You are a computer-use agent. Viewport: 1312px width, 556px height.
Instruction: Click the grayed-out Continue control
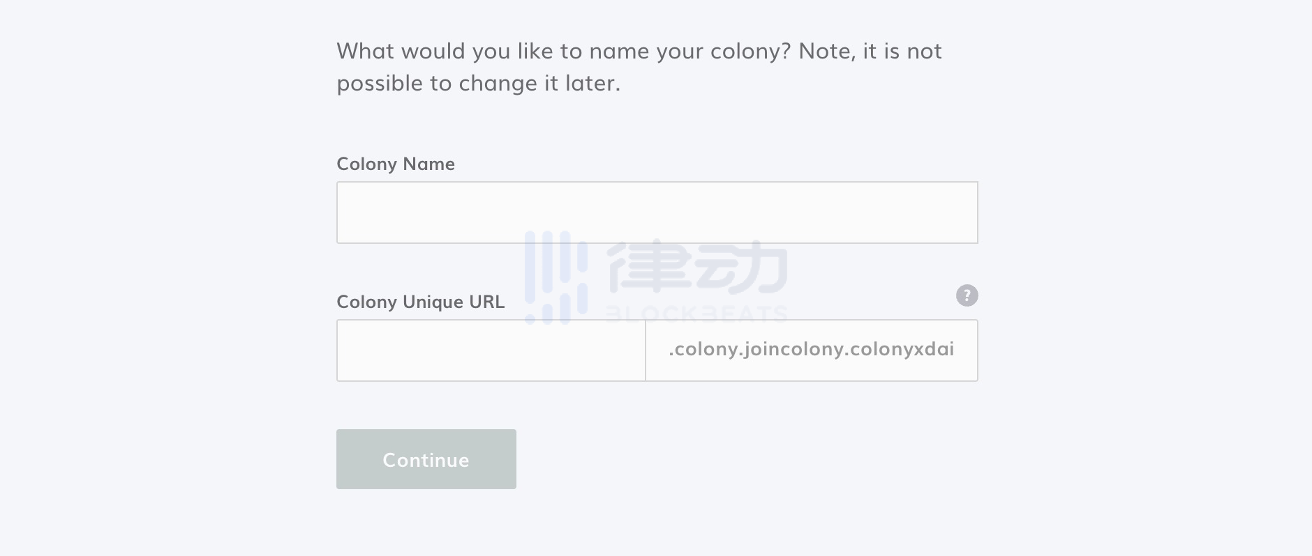[x=426, y=459]
